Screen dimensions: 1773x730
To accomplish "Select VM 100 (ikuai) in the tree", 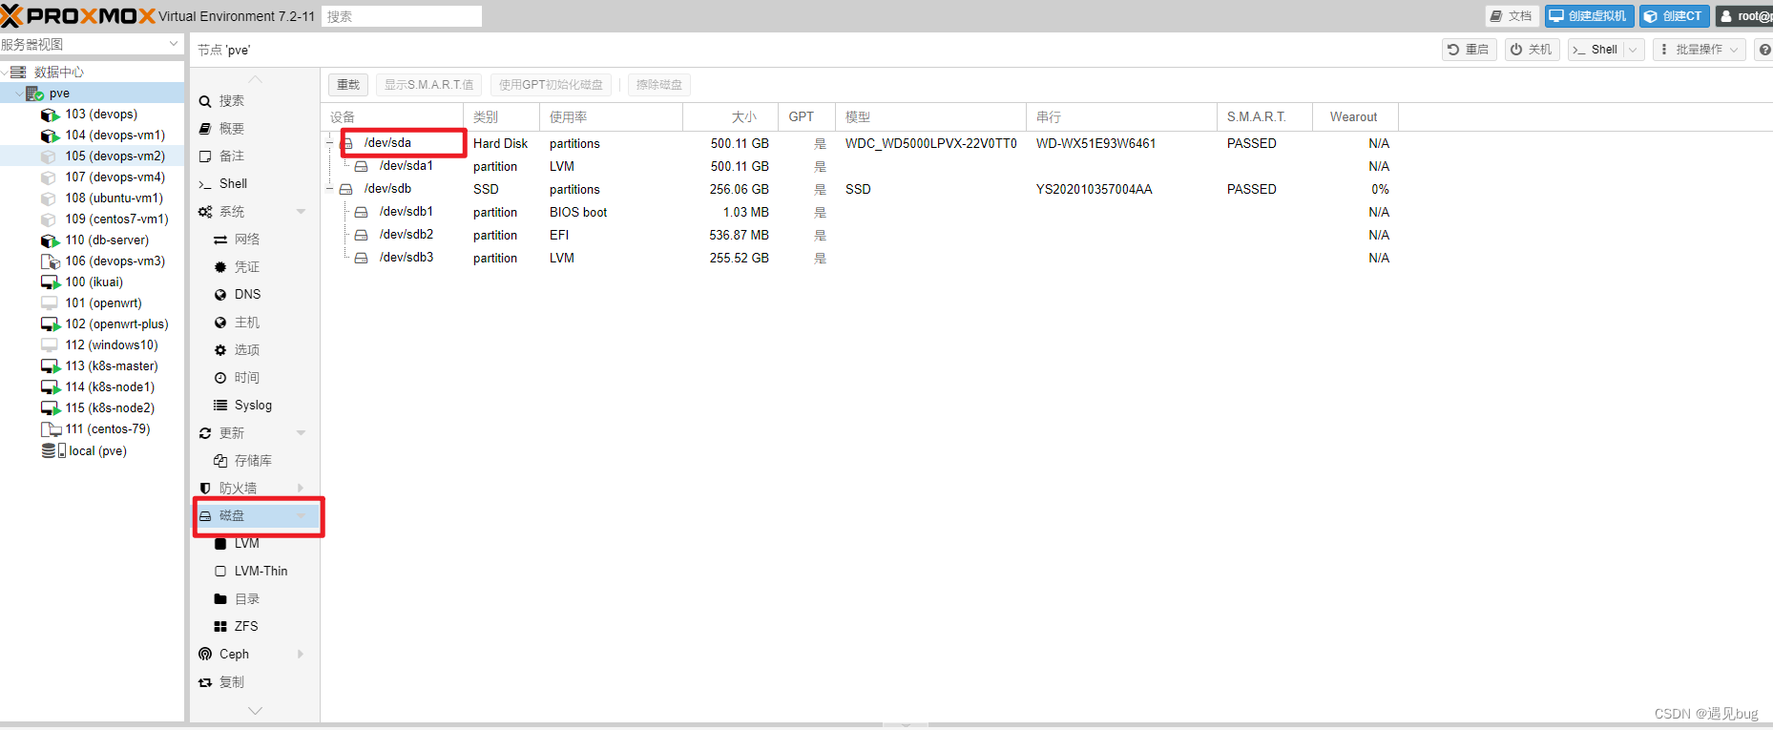I will pos(92,282).
